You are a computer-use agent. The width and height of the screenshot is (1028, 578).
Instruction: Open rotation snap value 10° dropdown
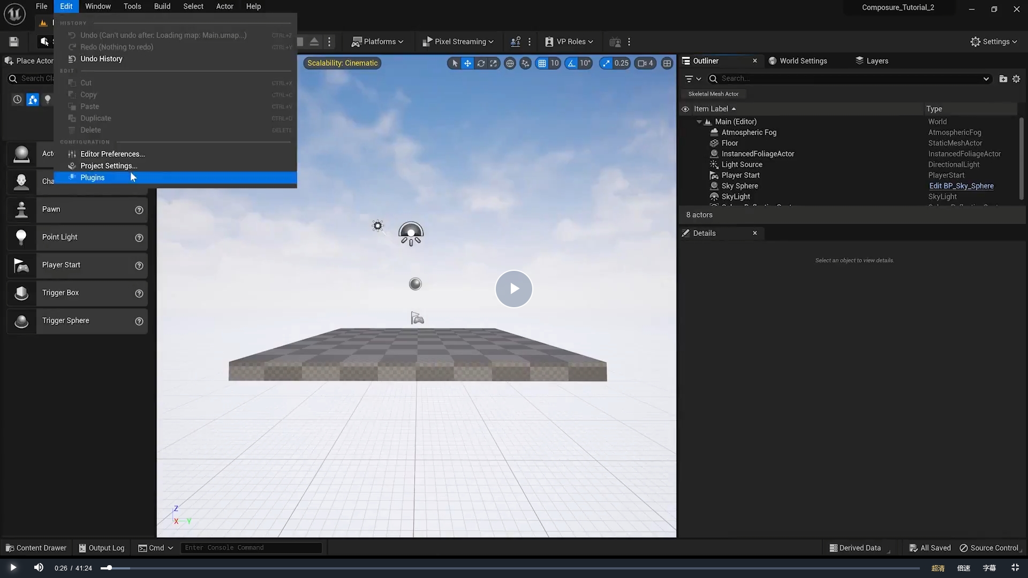click(x=585, y=63)
